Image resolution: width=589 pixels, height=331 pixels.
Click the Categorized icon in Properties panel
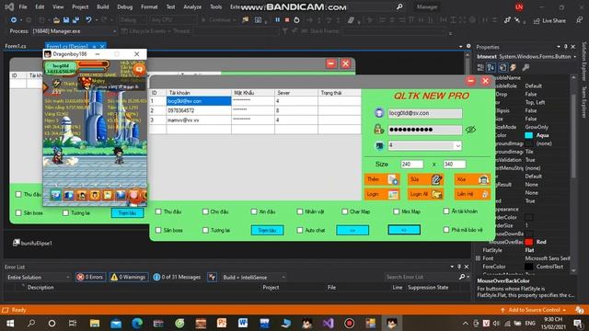tap(480, 67)
